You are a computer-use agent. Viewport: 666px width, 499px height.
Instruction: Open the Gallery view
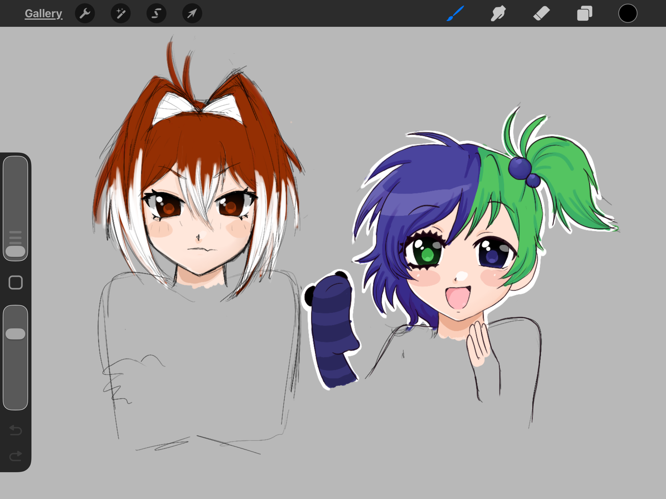(43, 14)
